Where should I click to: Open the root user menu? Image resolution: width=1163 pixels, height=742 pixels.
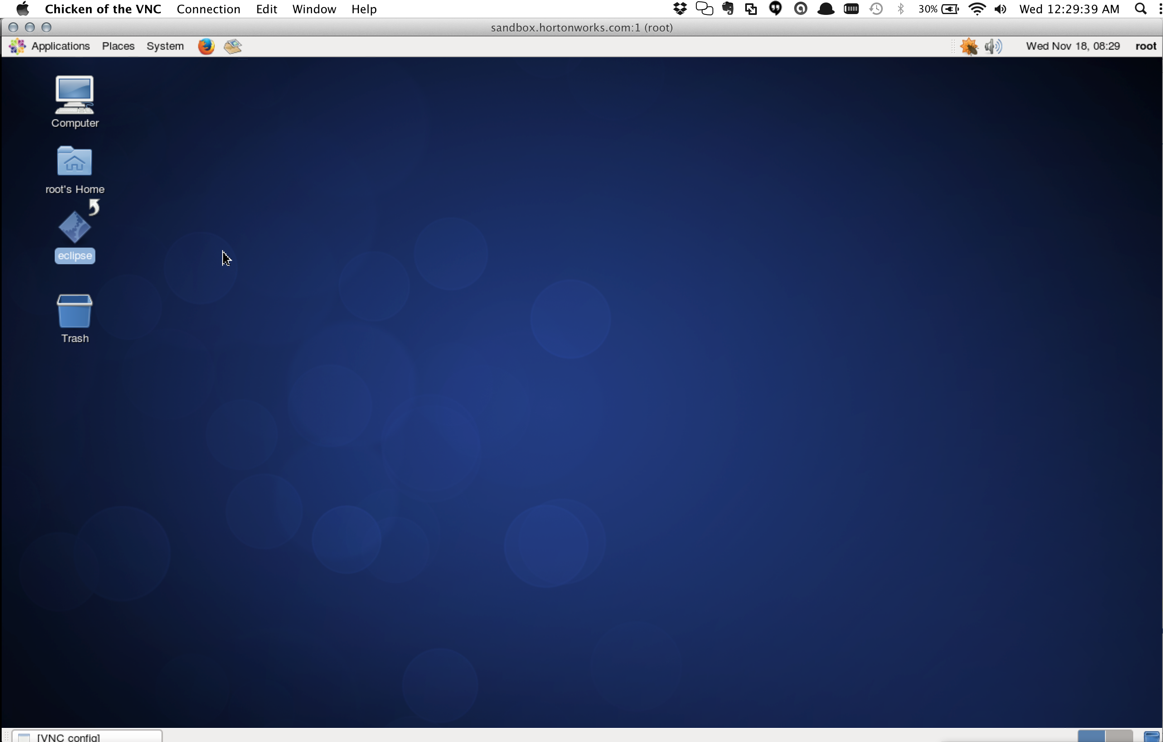coord(1146,46)
